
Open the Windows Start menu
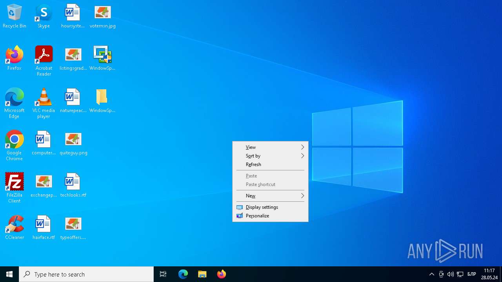pos(9,274)
